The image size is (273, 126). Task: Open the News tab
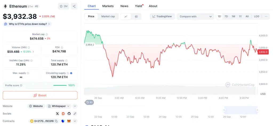124,6
